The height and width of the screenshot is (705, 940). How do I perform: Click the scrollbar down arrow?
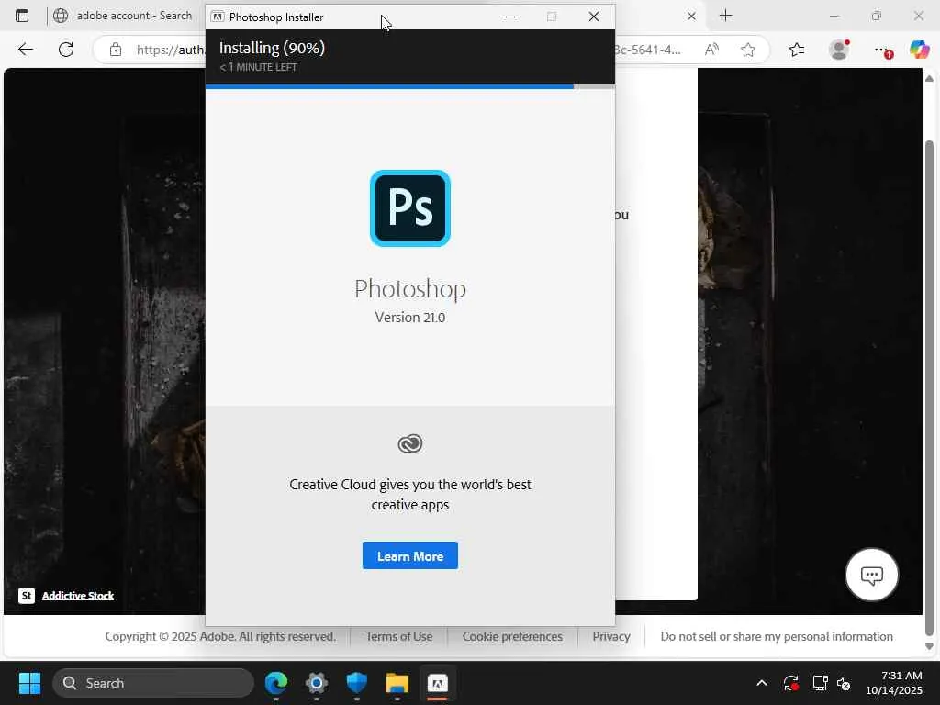tap(929, 647)
